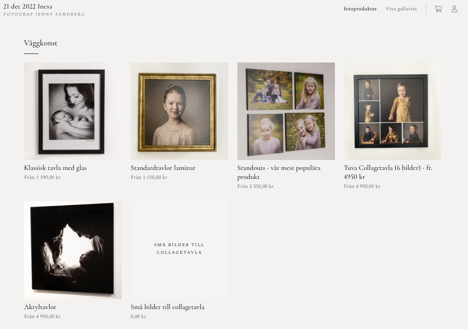Open Klassisk tavla med glas product image

[73, 111]
